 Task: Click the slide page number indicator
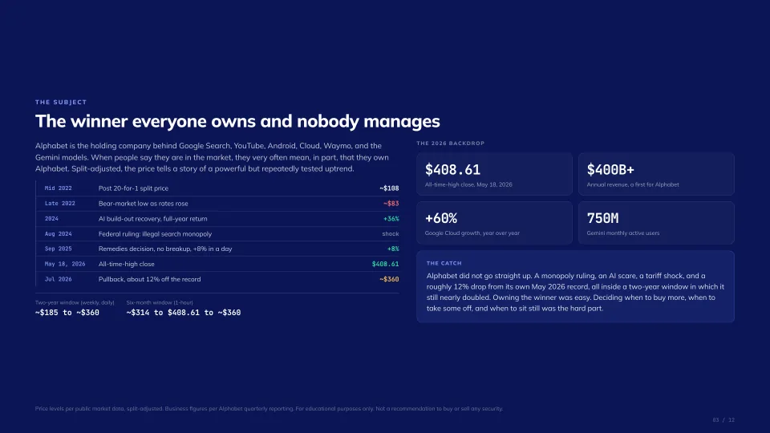723,419
